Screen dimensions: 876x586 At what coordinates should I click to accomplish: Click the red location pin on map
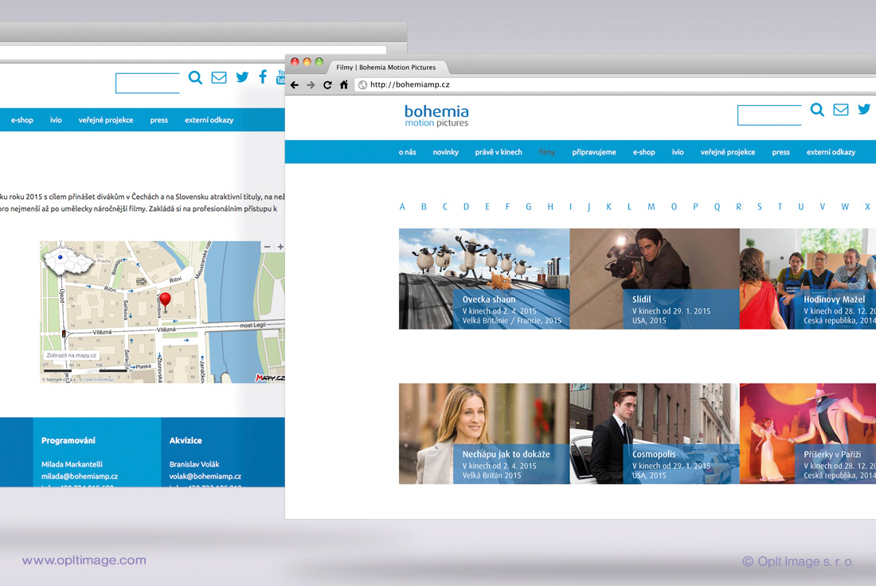point(165,302)
